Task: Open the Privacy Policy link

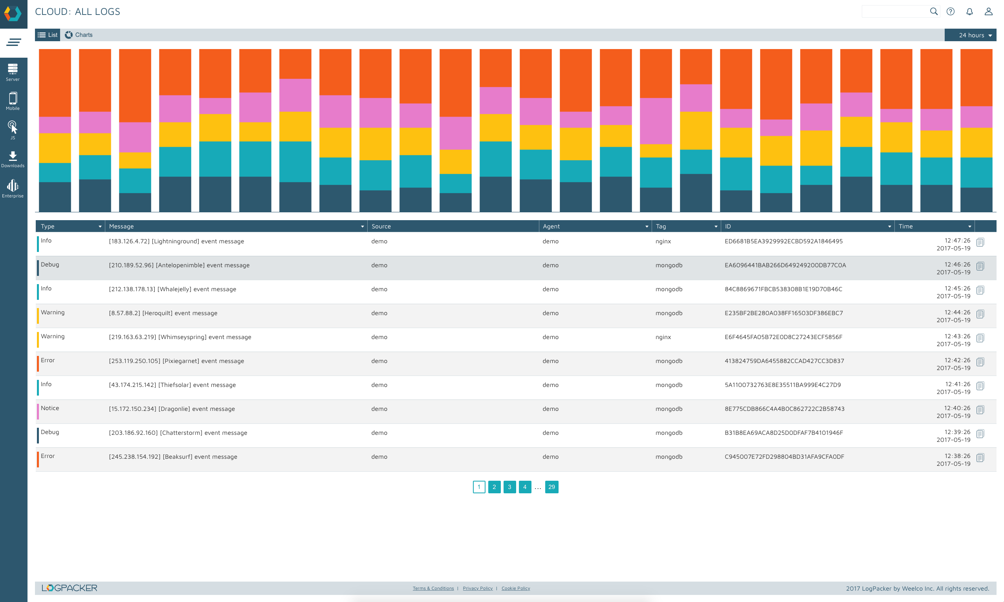Action: coord(477,588)
